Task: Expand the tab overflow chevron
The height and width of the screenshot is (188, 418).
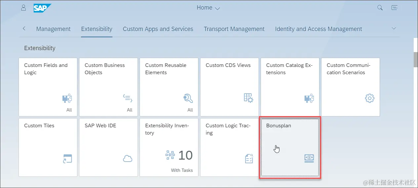Action: 394,29
